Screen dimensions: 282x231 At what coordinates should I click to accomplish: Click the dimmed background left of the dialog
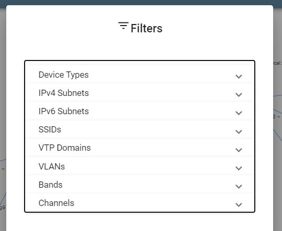point(3,107)
